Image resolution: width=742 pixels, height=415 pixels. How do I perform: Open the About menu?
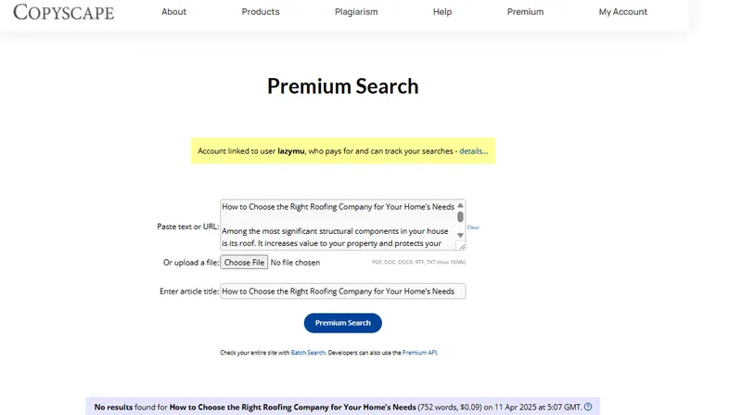[173, 12]
